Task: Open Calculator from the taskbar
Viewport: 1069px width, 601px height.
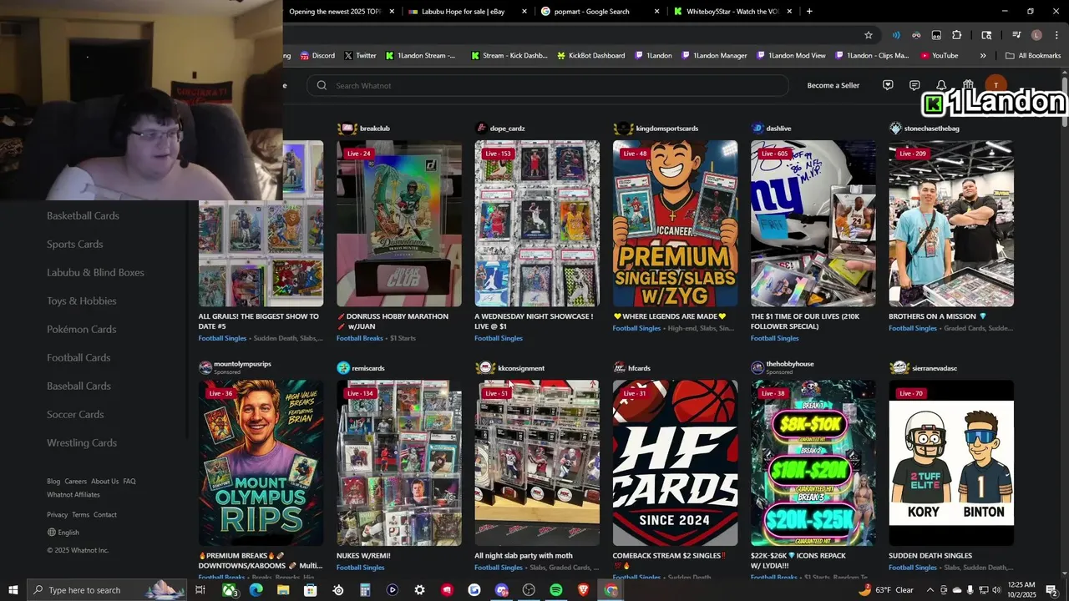Action: pyautogui.click(x=365, y=590)
